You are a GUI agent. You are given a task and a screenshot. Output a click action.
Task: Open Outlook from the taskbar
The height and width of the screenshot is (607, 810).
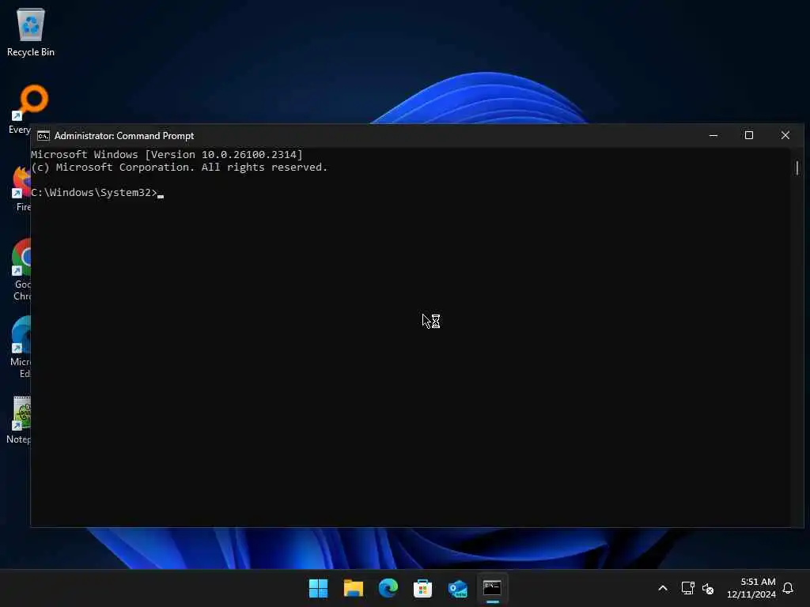[x=458, y=588]
